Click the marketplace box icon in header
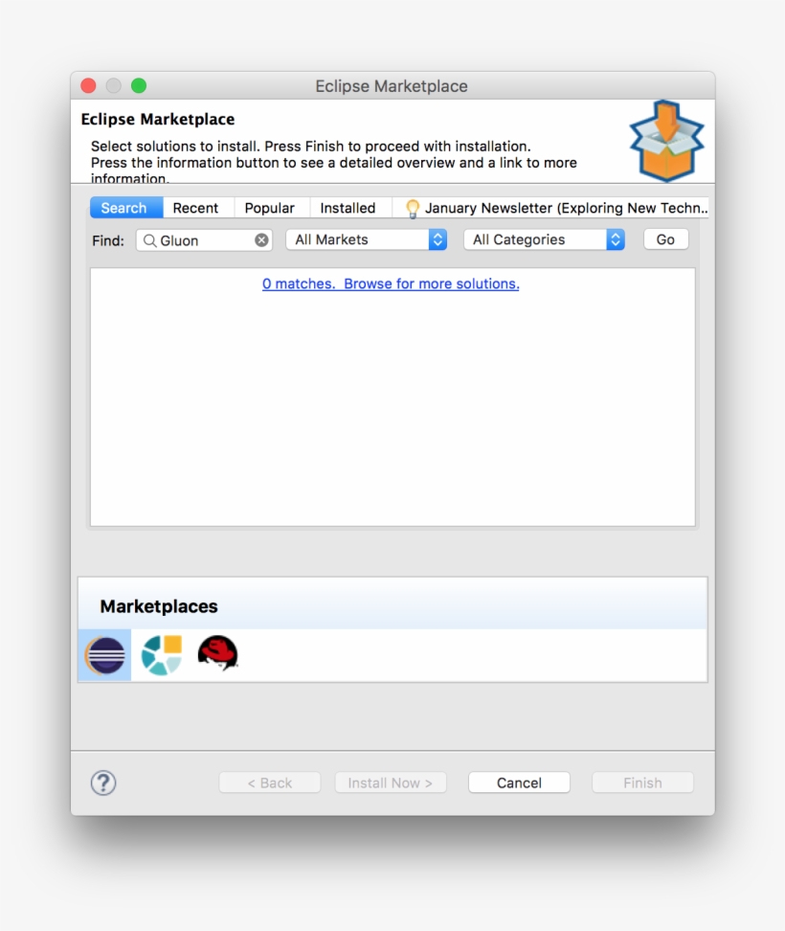Viewport: 785px width, 931px height. pos(666,141)
